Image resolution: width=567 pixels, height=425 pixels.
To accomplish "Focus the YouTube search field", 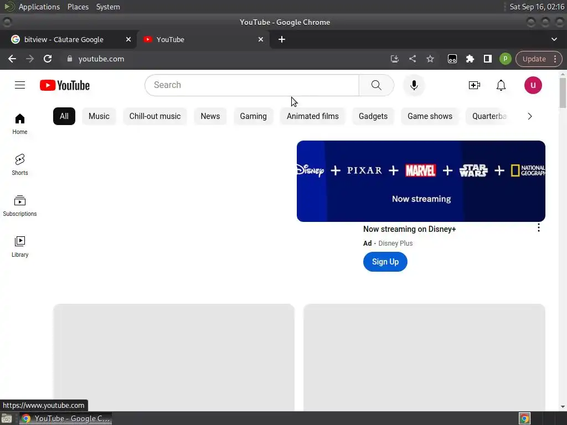I will (252, 85).
